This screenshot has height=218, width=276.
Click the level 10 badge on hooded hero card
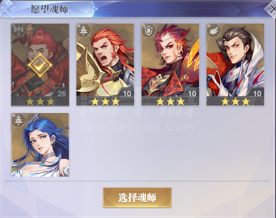(x=256, y=93)
